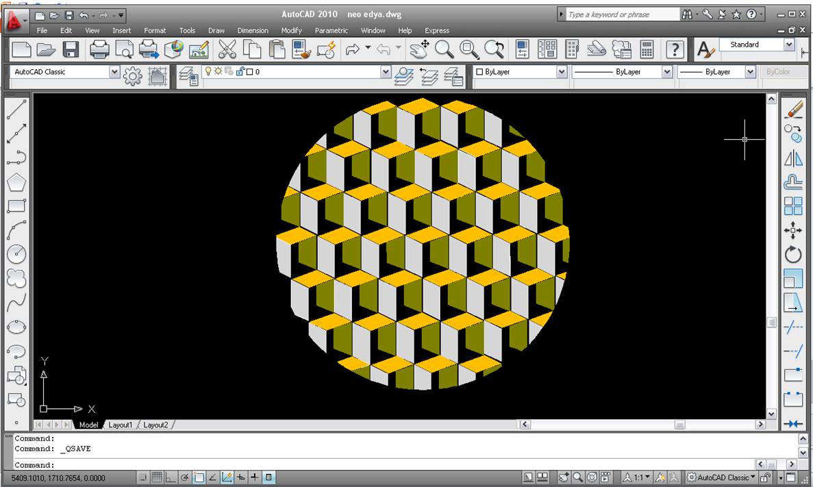Click the Help question mark icon

[674, 50]
